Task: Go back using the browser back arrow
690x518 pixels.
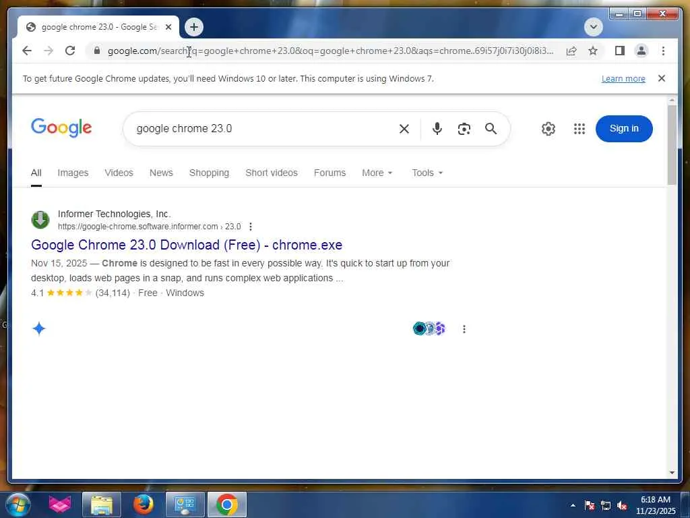Action: pyautogui.click(x=27, y=51)
